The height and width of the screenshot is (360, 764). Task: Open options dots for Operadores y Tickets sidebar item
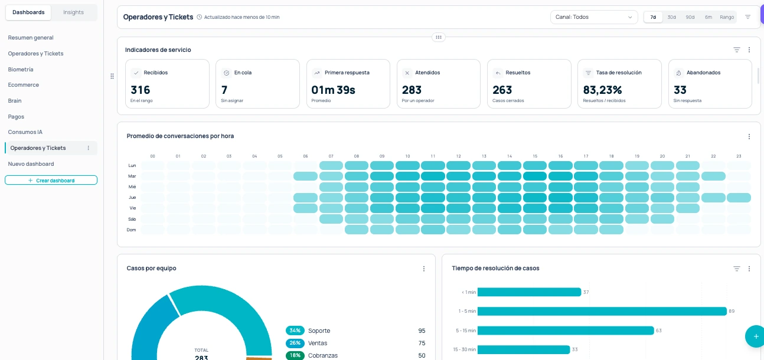[x=89, y=148]
